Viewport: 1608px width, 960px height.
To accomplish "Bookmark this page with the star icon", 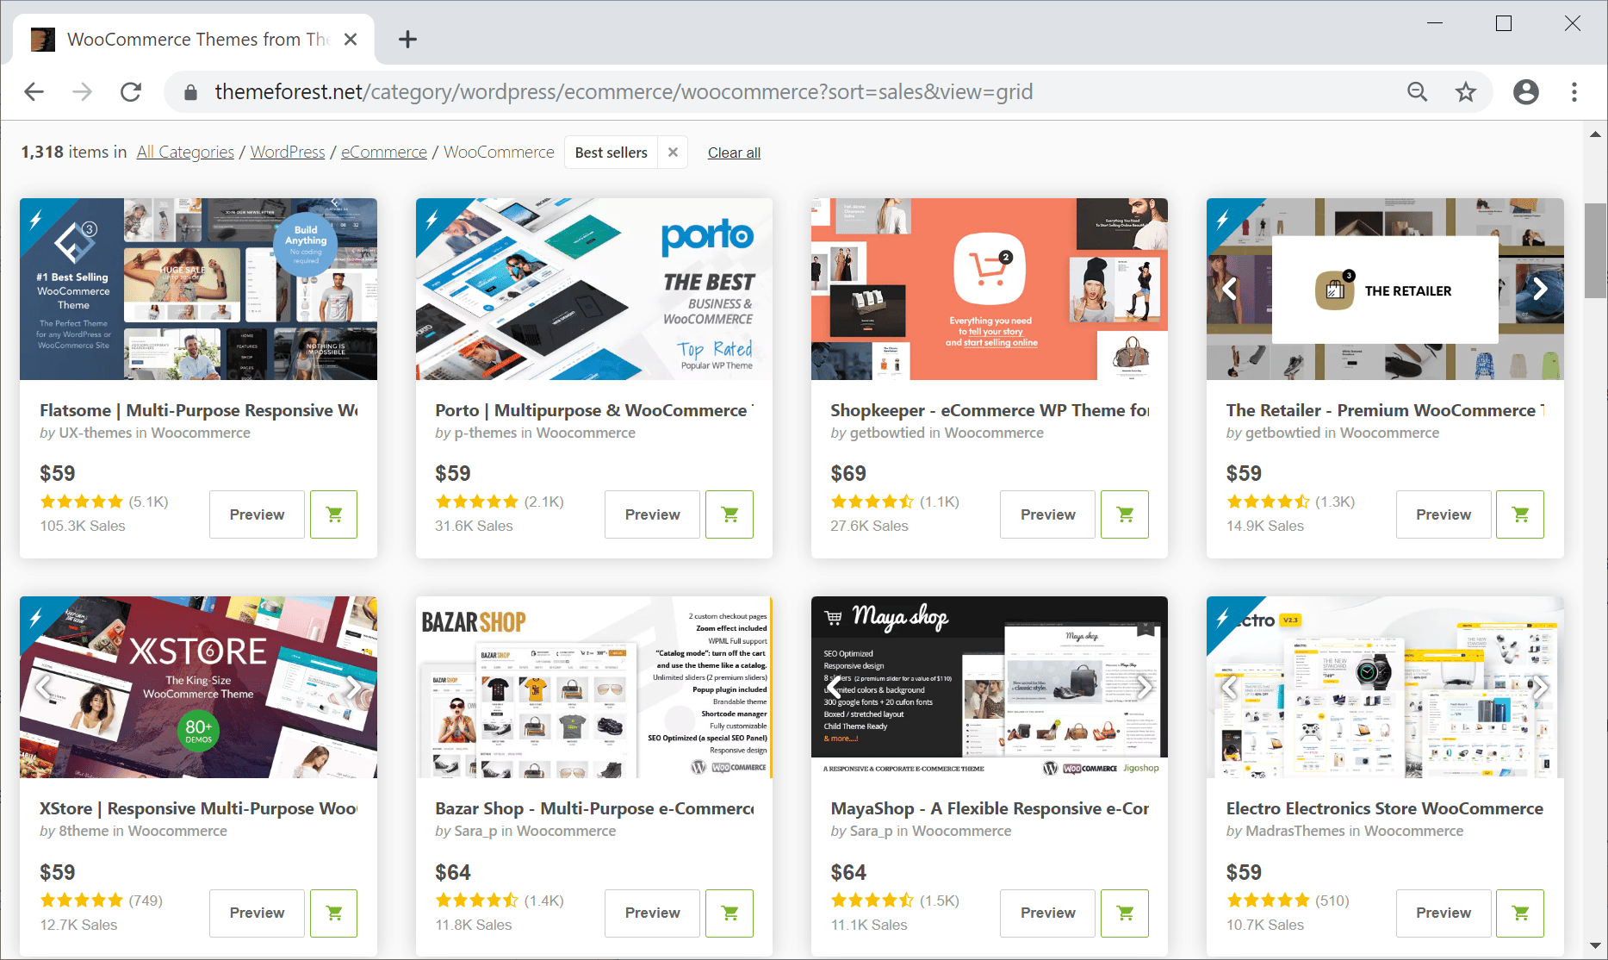I will [x=1465, y=91].
